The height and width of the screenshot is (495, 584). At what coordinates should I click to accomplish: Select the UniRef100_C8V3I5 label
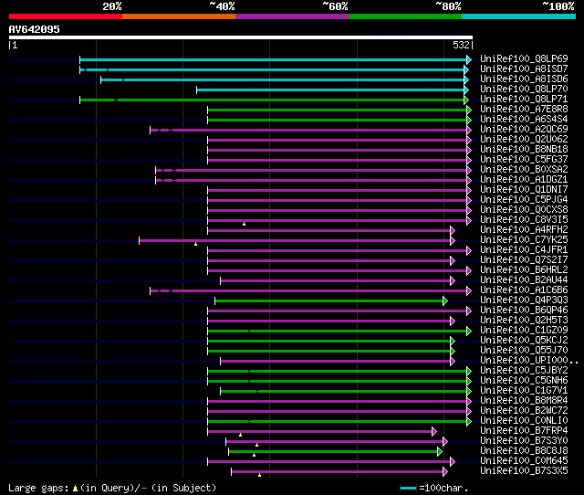(524, 220)
